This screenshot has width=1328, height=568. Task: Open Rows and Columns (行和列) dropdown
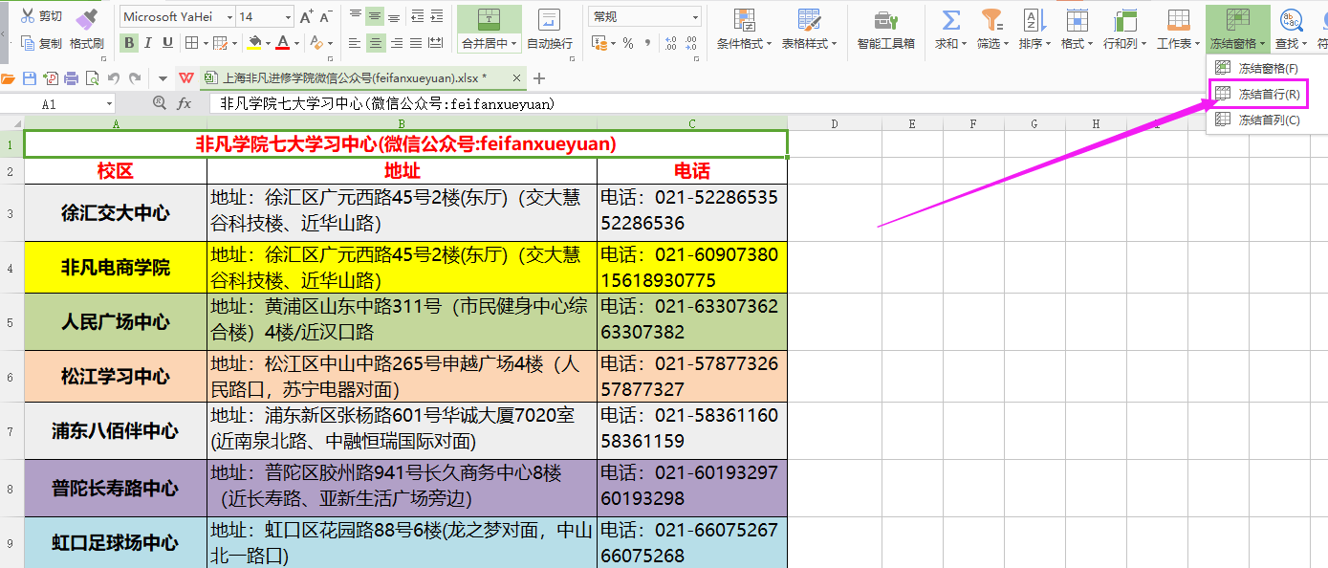click(1124, 29)
